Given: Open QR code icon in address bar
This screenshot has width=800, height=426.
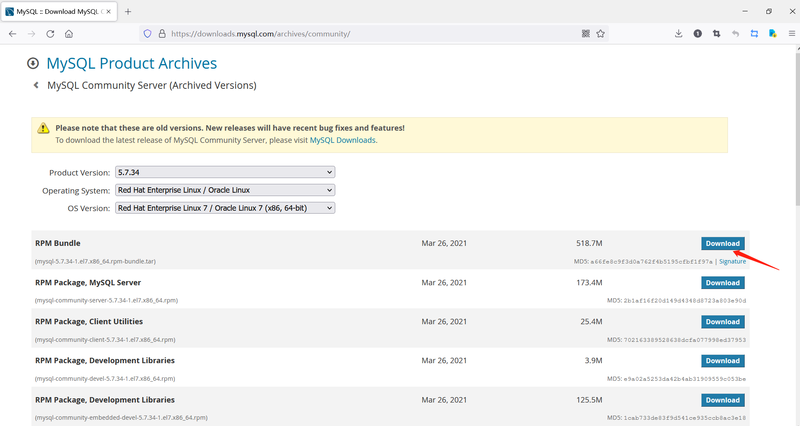Looking at the screenshot, I should coord(586,34).
